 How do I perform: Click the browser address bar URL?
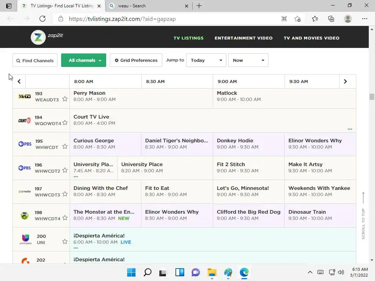click(x=122, y=19)
